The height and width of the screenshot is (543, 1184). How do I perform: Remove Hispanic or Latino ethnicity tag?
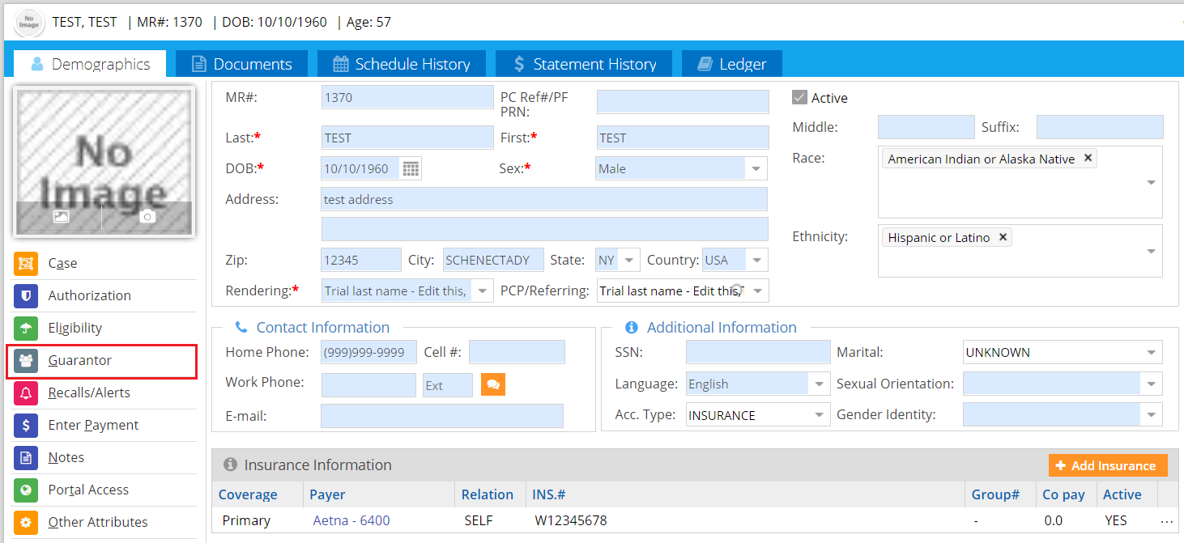point(1003,237)
